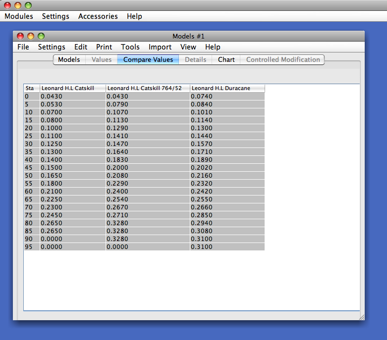Click the Leonard H.L Catskill 764/52 header
This screenshot has height=340, width=387.
click(148, 88)
